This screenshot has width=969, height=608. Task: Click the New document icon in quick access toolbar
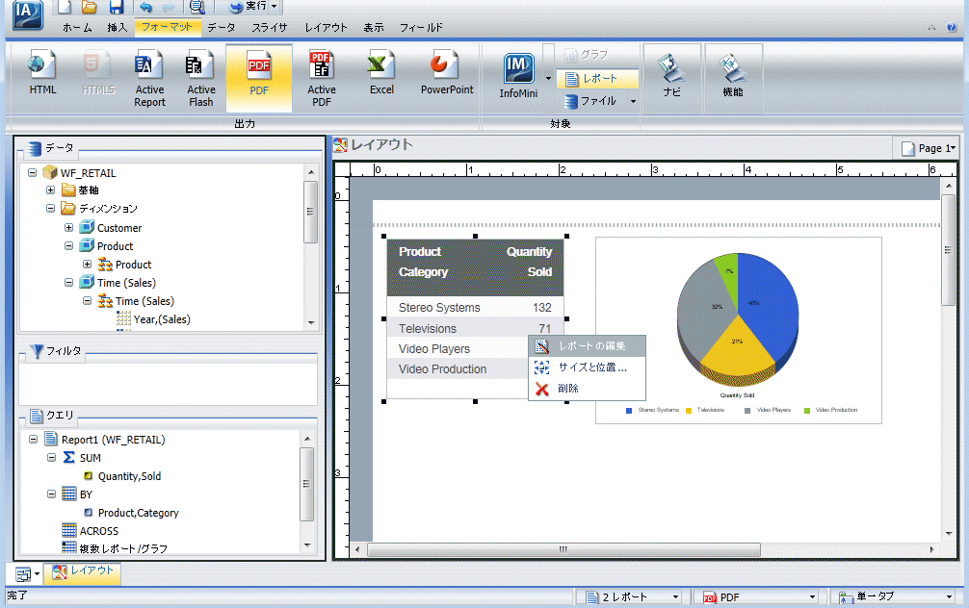[65, 7]
